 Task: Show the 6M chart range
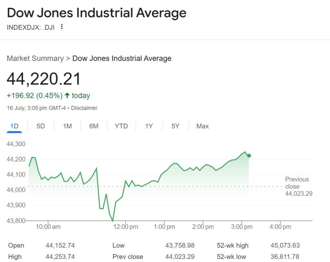point(94,126)
